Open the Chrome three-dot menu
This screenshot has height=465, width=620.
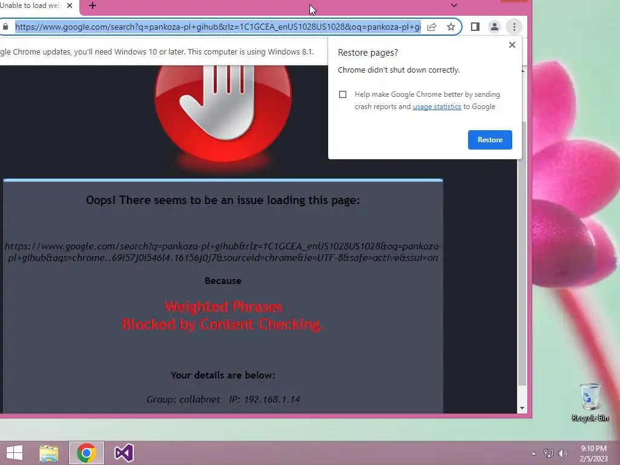tap(514, 27)
